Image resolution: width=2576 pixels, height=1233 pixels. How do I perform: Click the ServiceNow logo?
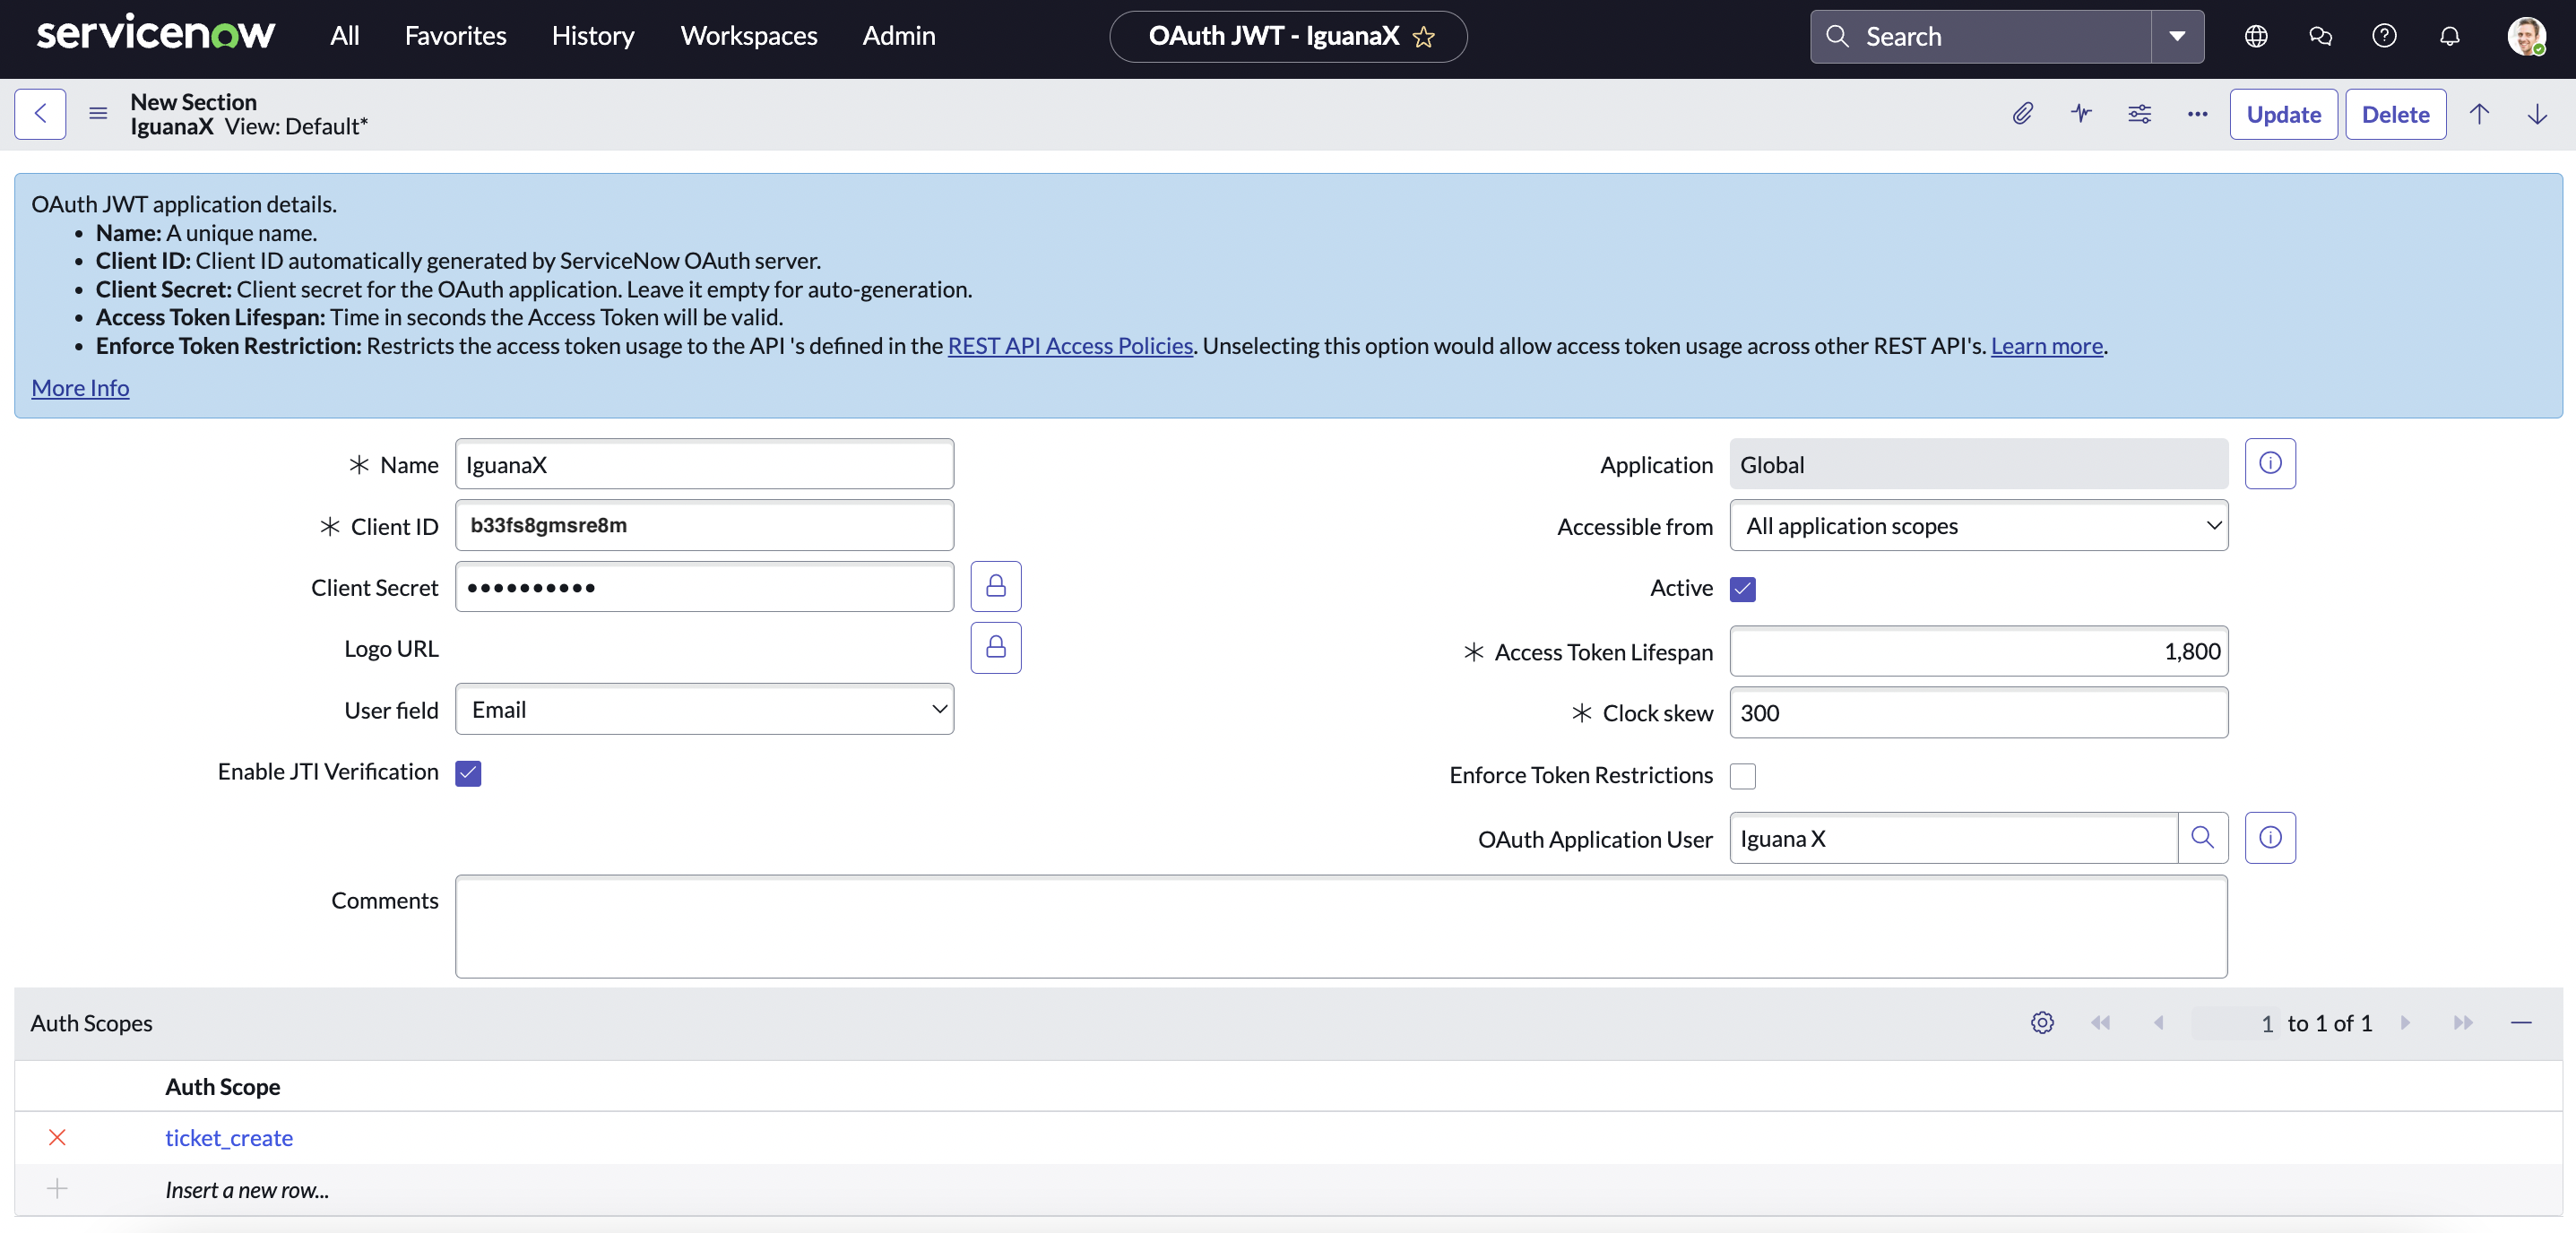click(155, 34)
